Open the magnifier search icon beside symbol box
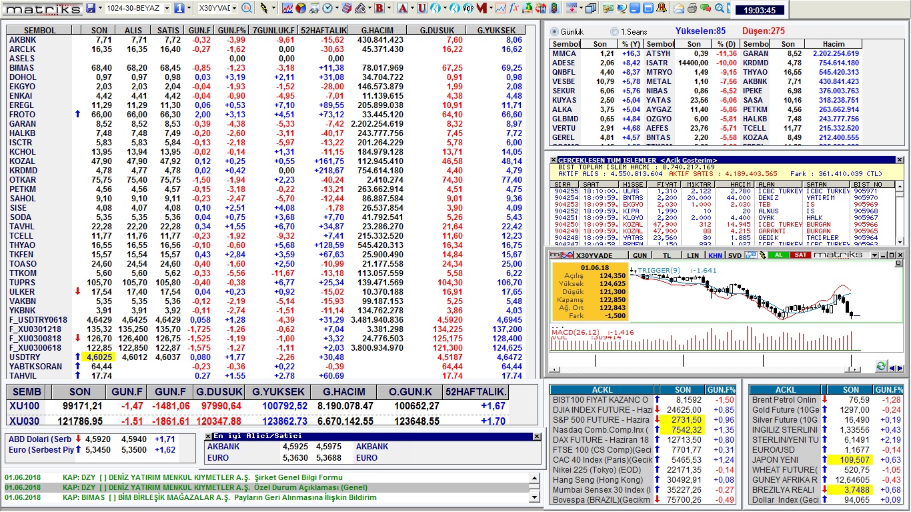 pos(246,8)
